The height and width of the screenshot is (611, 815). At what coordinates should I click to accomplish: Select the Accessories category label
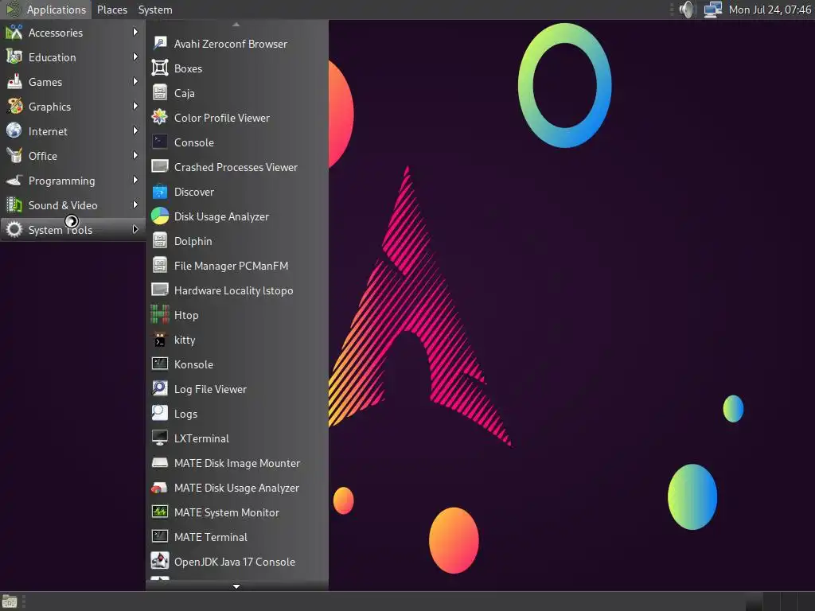pyautogui.click(x=56, y=33)
